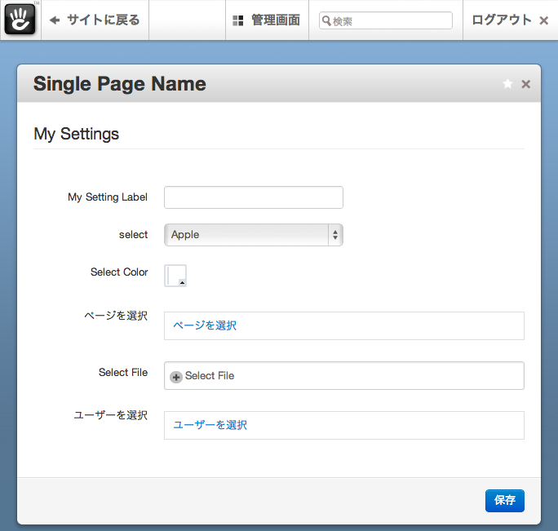Click the plus icon beside Select File
The image size is (558, 531).
tap(176, 376)
